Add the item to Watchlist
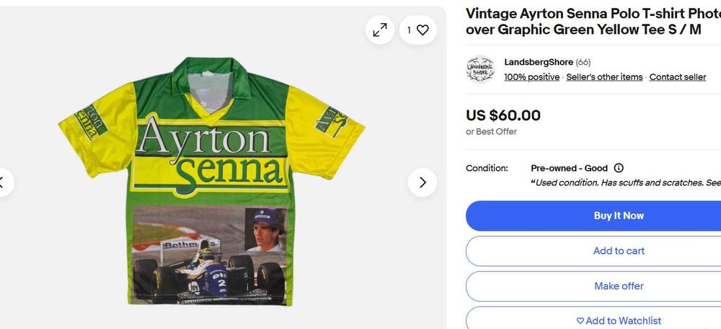The image size is (721, 329). point(619,320)
